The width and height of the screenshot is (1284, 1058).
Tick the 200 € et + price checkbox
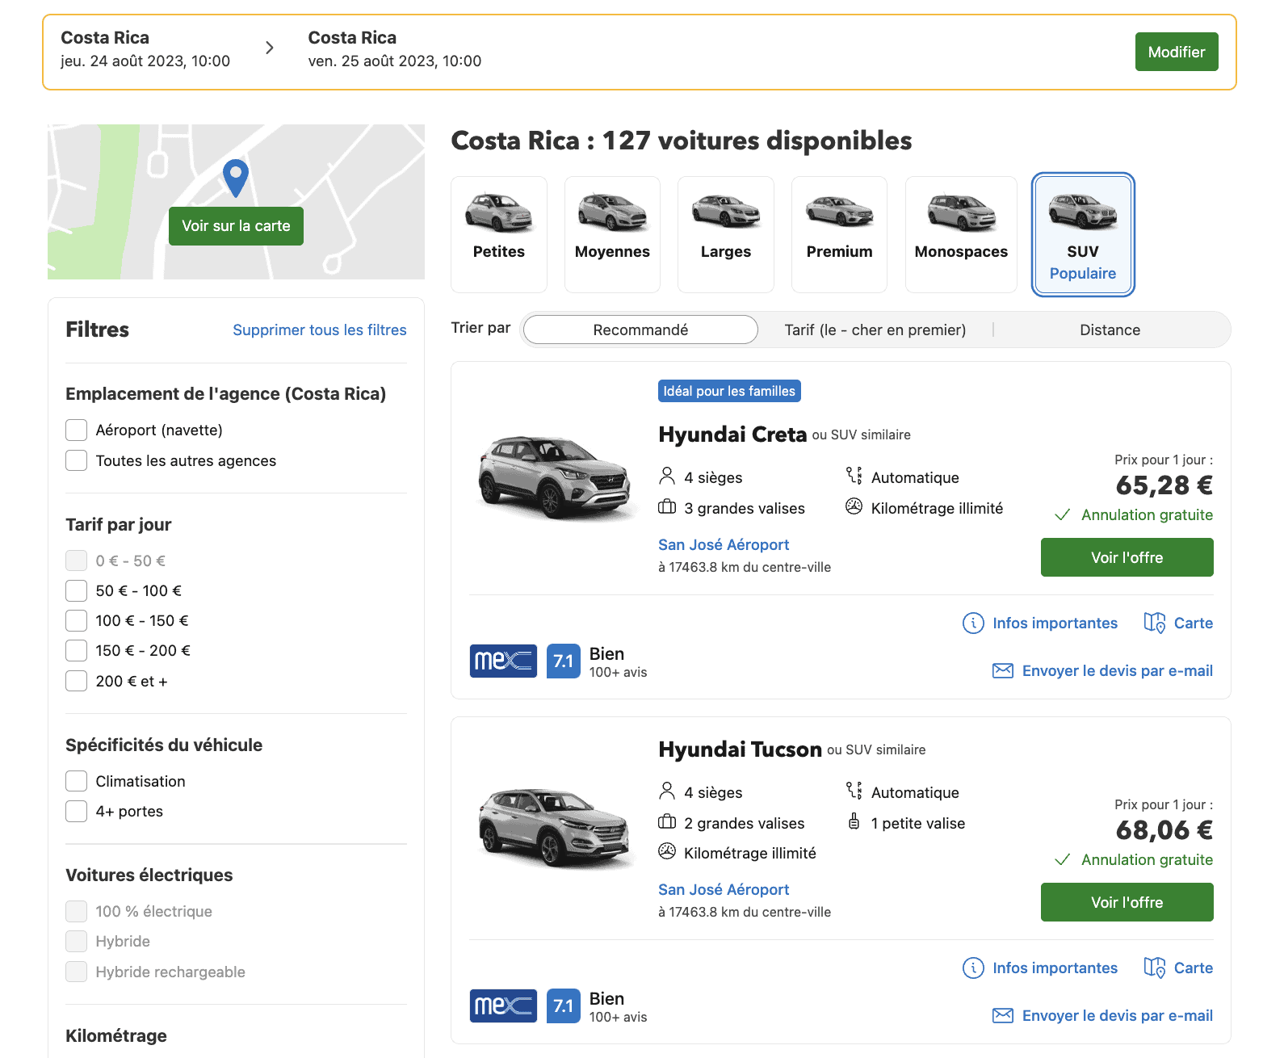pyautogui.click(x=77, y=681)
